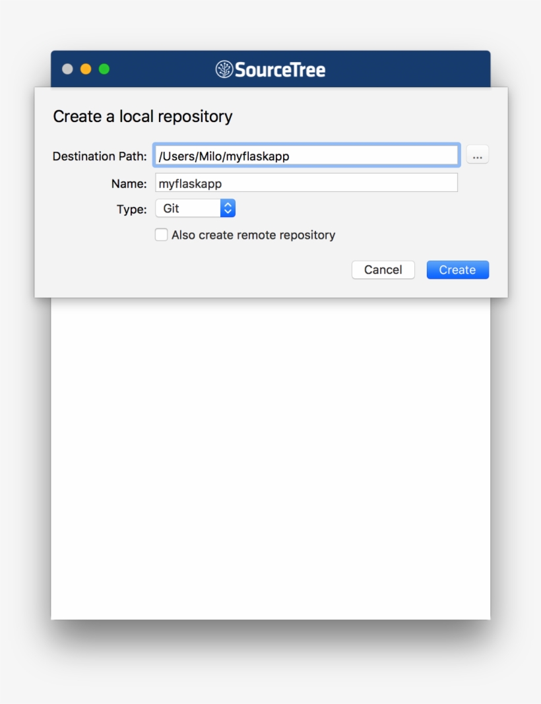Open the Type dropdown showing Git
Screen dimensions: 541x704
[x=188, y=208]
